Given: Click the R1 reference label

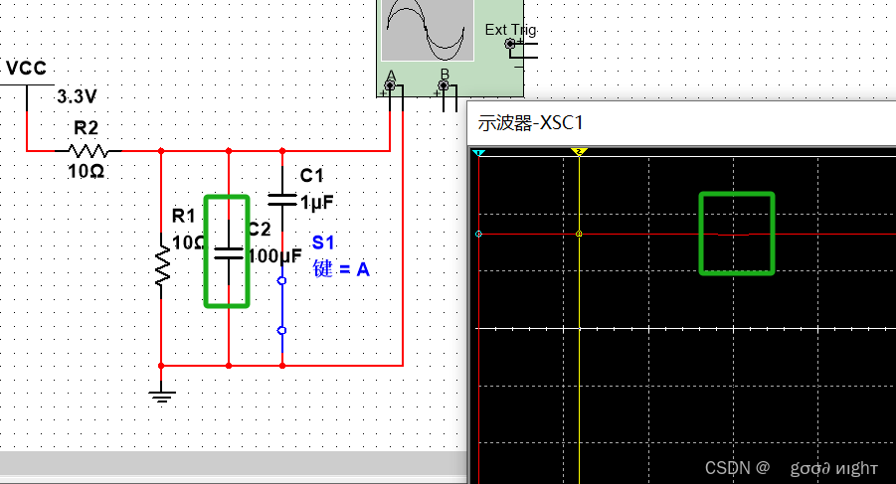Looking at the screenshot, I should tap(183, 216).
